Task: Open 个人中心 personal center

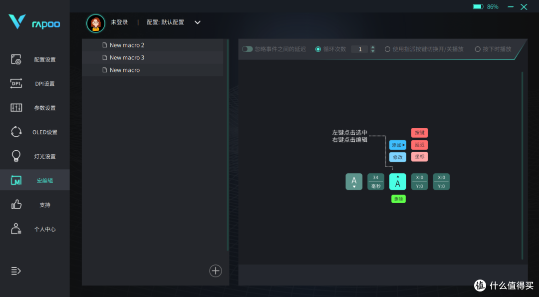Action: coord(35,229)
